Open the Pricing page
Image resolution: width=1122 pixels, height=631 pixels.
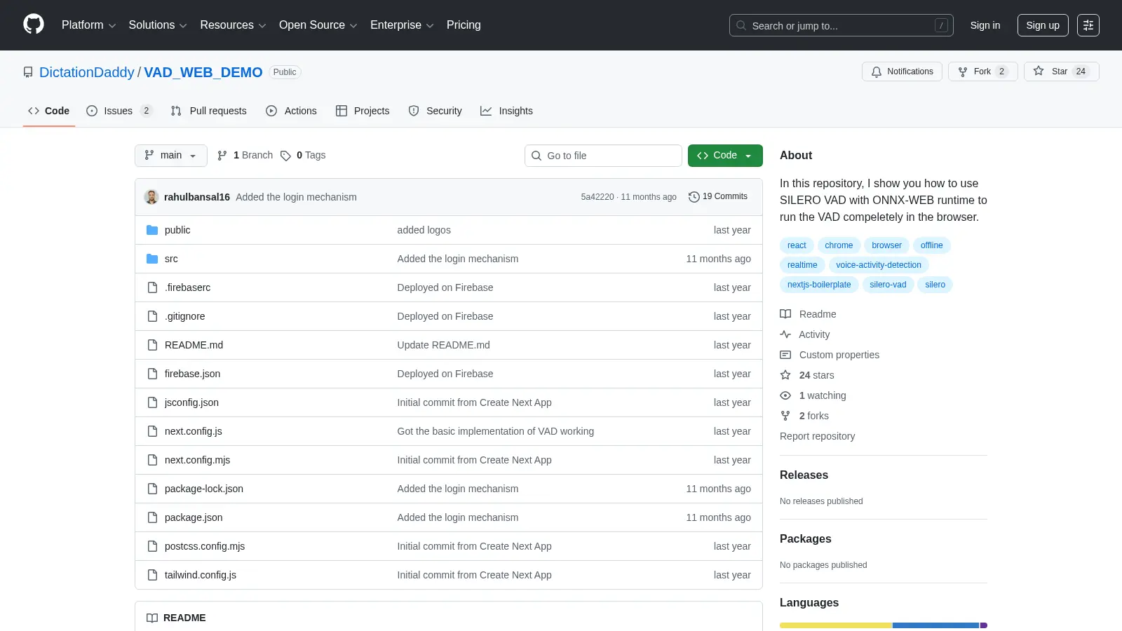tap(464, 25)
